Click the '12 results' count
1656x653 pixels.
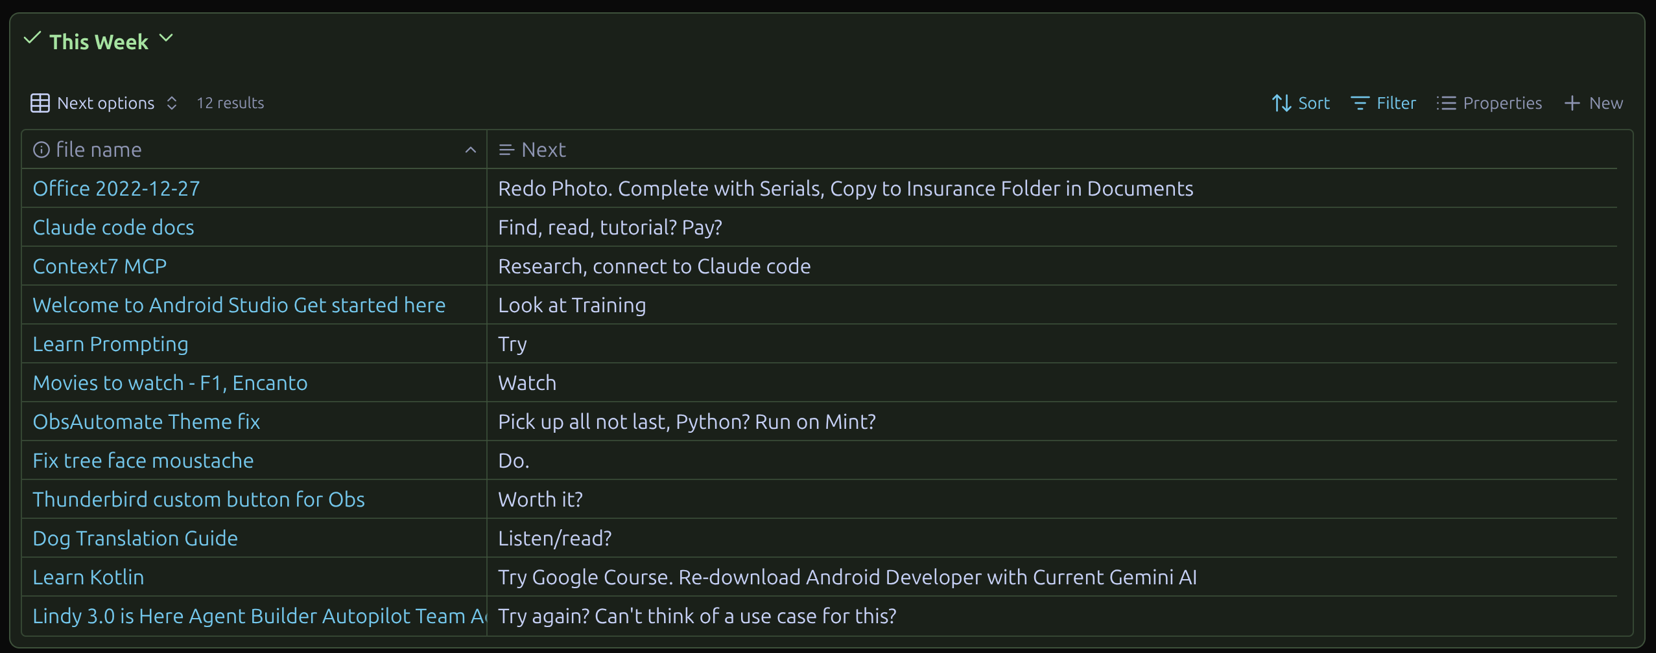pyautogui.click(x=230, y=103)
